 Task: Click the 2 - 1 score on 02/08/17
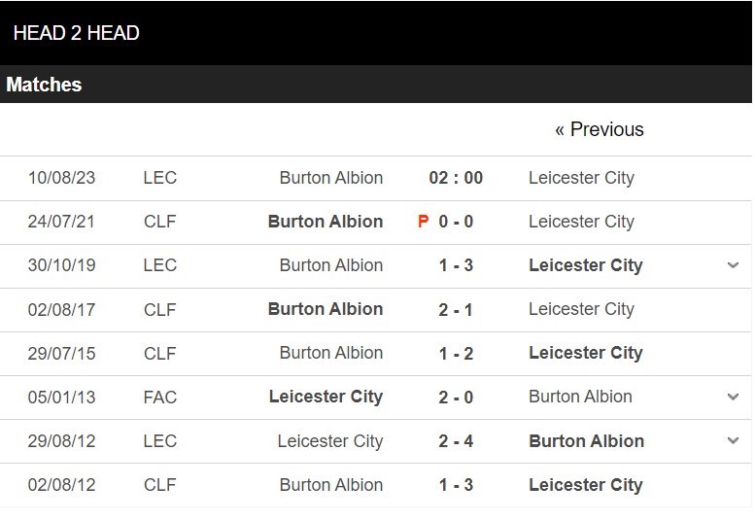[456, 310]
